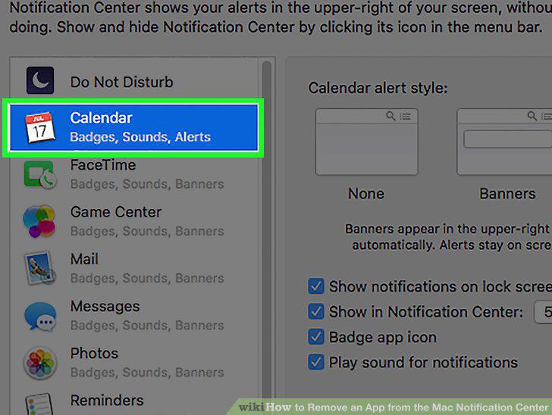Select the None alert style thumbnail
Viewport: 552px width, 415px height.
(x=366, y=142)
